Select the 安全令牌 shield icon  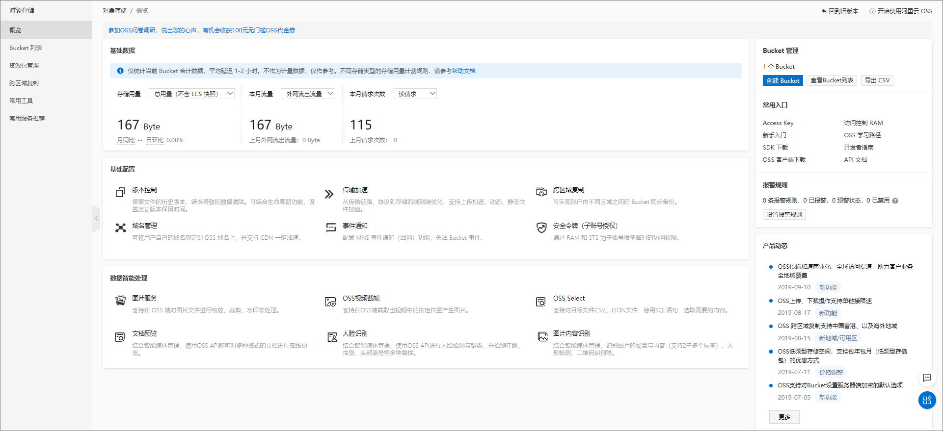click(541, 228)
